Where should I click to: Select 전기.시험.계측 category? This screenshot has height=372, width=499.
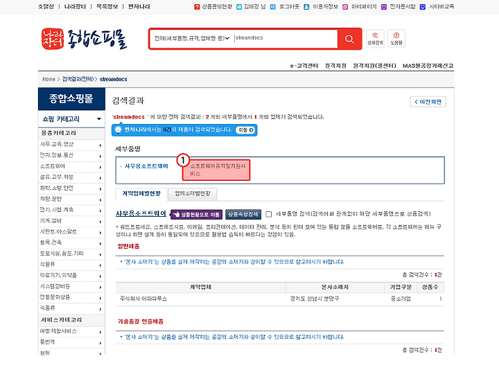57,210
